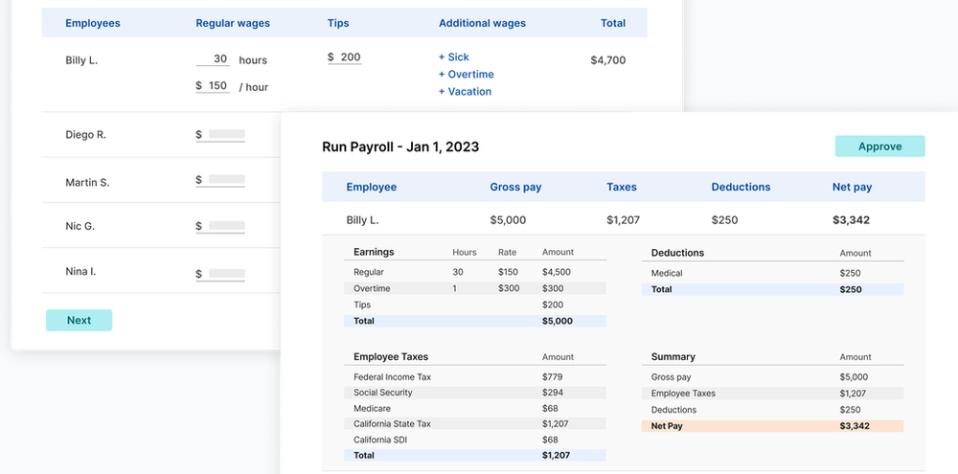Add Overtime wages for Billy L.

point(467,74)
